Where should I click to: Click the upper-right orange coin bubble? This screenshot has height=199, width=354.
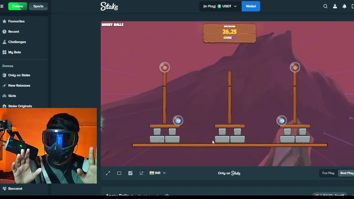295,67
